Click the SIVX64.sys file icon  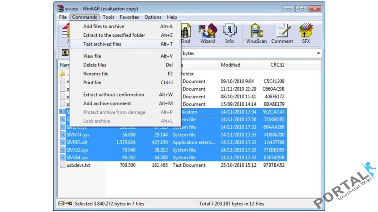(62, 158)
